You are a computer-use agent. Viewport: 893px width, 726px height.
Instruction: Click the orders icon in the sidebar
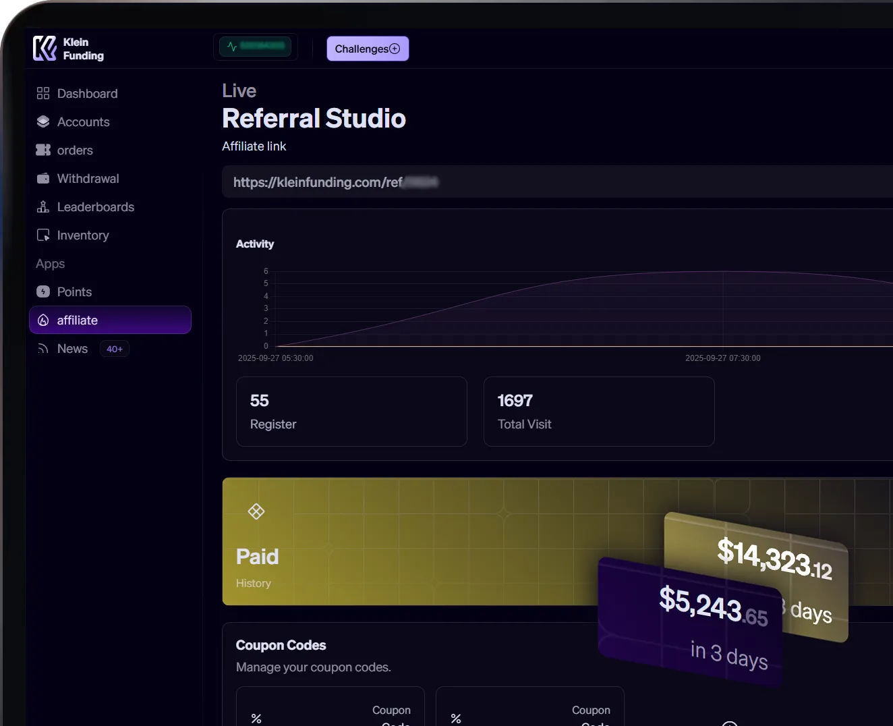pos(42,150)
